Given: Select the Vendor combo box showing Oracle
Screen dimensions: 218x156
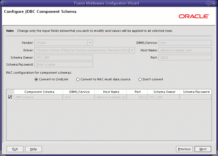Looking at the screenshot, I should [64, 43].
